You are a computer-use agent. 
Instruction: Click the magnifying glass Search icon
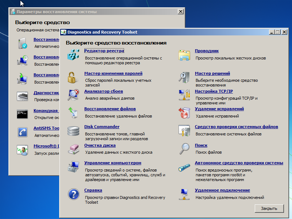[x=184, y=149]
